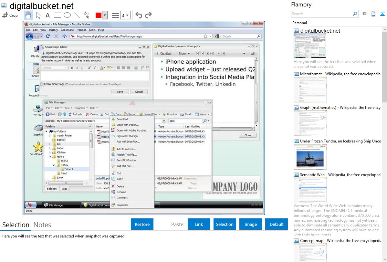Screen dimensions: 387x262
Task: Click the red color swatch
Action: click(x=99, y=15)
